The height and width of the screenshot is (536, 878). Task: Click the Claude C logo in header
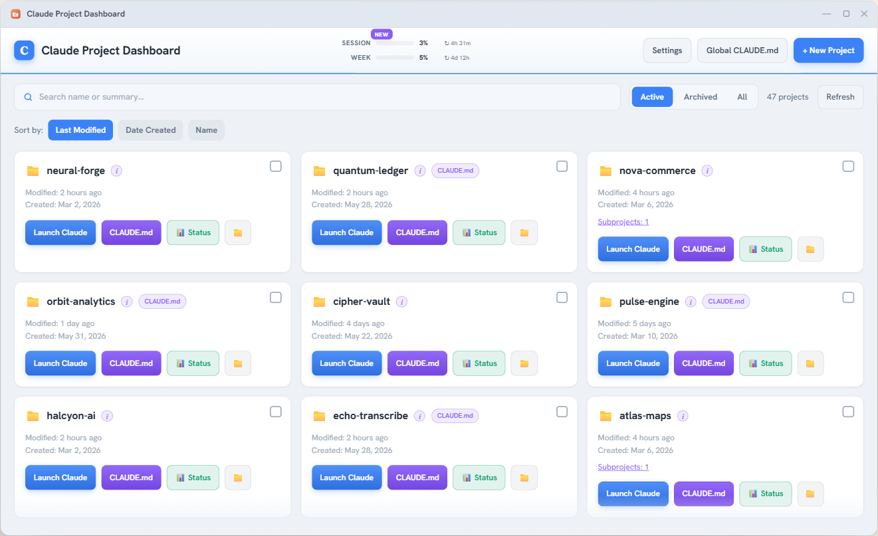coord(25,50)
